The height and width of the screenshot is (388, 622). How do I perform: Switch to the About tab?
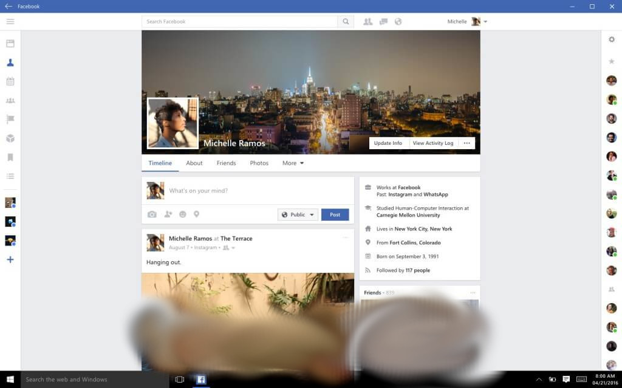194,163
